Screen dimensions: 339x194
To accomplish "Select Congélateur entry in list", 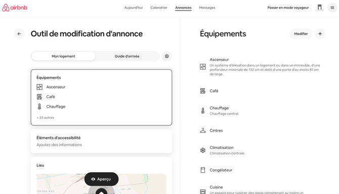I will [221, 170].
